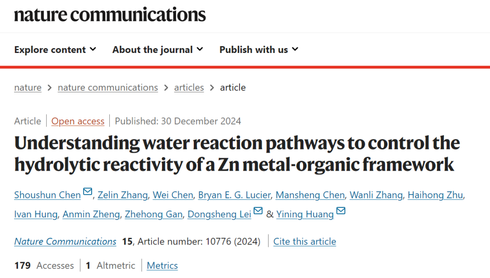
Task: Open the nature communications breadcrumb
Action: tap(108, 88)
